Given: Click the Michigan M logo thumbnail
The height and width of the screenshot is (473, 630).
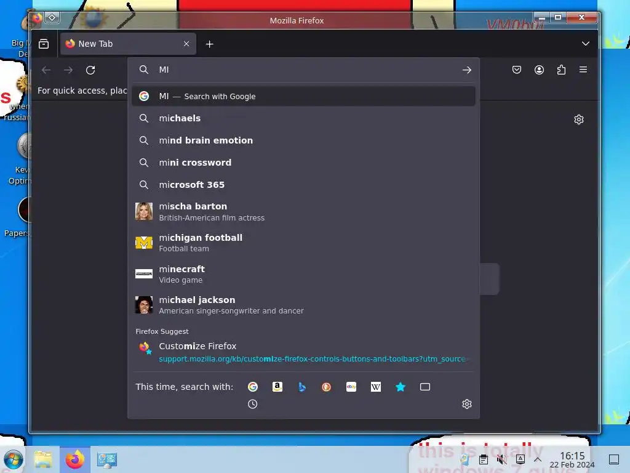Looking at the screenshot, I should pyautogui.click(x=144, y=243).
